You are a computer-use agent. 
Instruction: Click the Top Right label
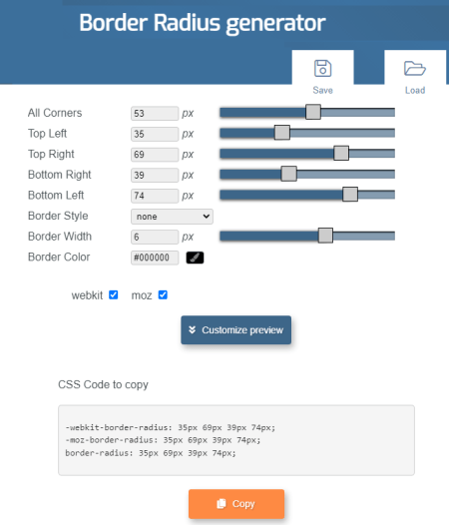coord(51,154)
